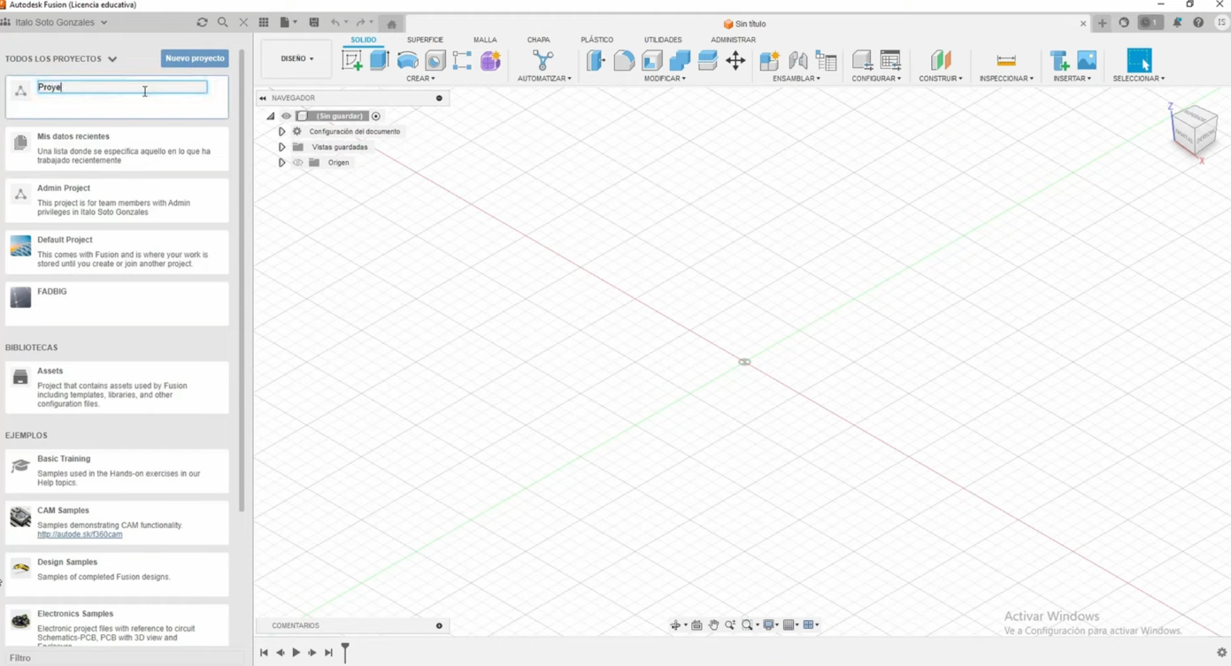
Task: Select the Revolve tool
Action: tap(407, 60)
